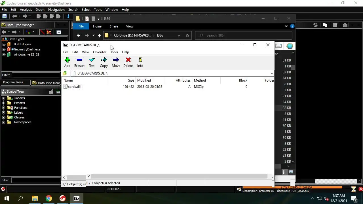The image size is (363, 204).
Task: Click Ghidra toolbar blue down arrow icon
Action: tap(68, 16)
